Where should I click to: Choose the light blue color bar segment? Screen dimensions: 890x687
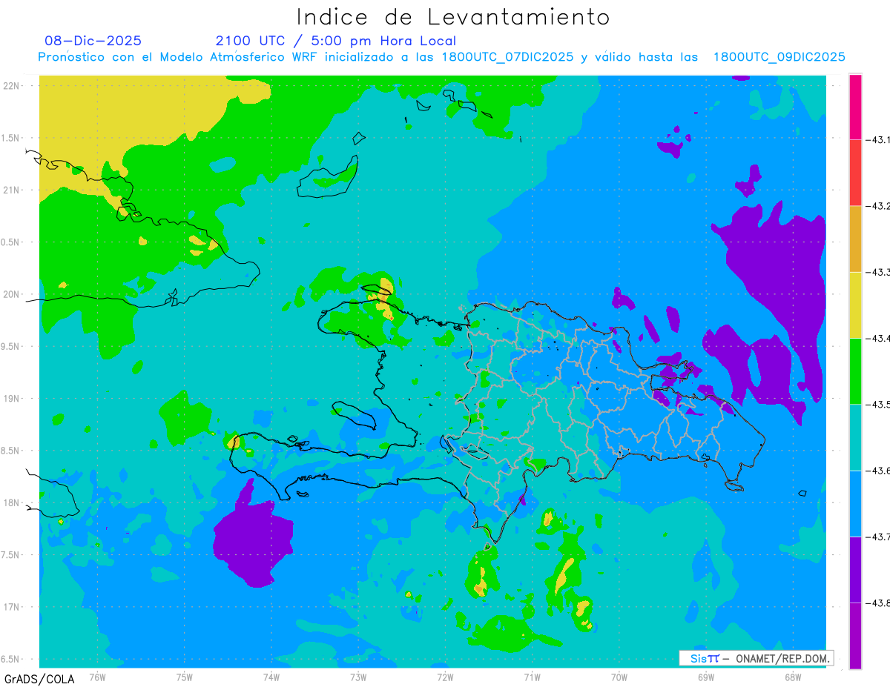click(855, 503)
